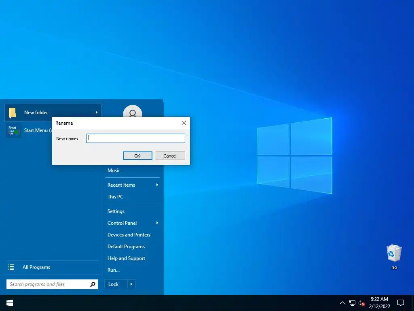
Task: Click the network status tray icon
Action: pyautogui.click(x=352, y=303)
